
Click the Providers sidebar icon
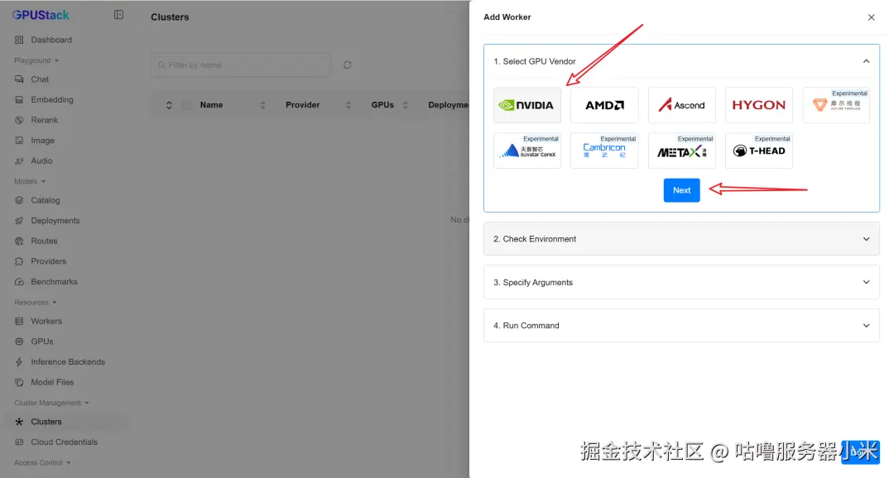pyautogui.click(x=19, y=261)
